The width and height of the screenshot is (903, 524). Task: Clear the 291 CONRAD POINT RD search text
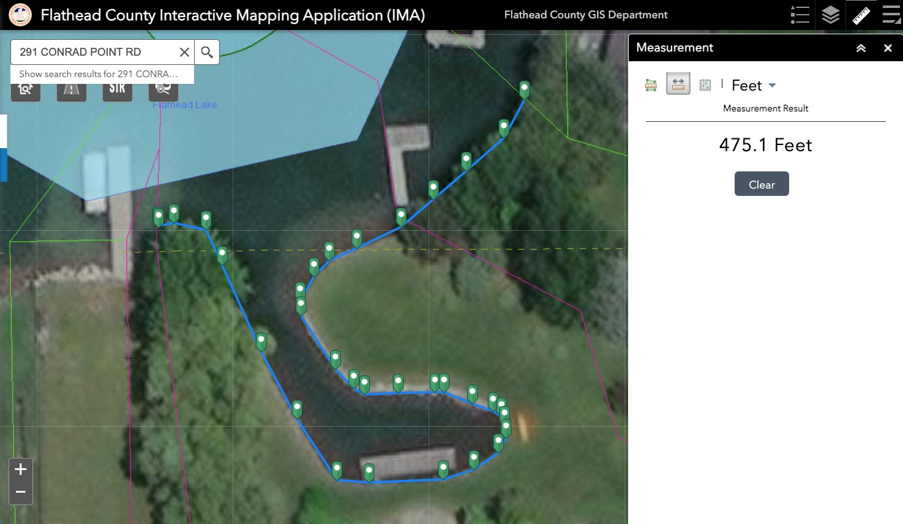184,52
